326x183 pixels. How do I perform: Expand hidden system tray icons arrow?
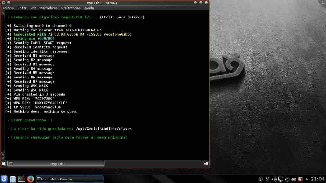pos(307,179)
